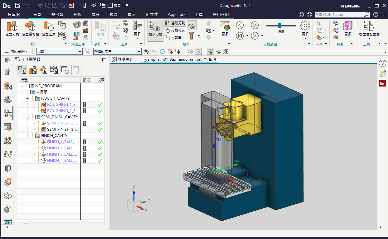Toggle the 選取刀軌 select tool path option
Screen dimensions: 388x239
click(175, 23)
